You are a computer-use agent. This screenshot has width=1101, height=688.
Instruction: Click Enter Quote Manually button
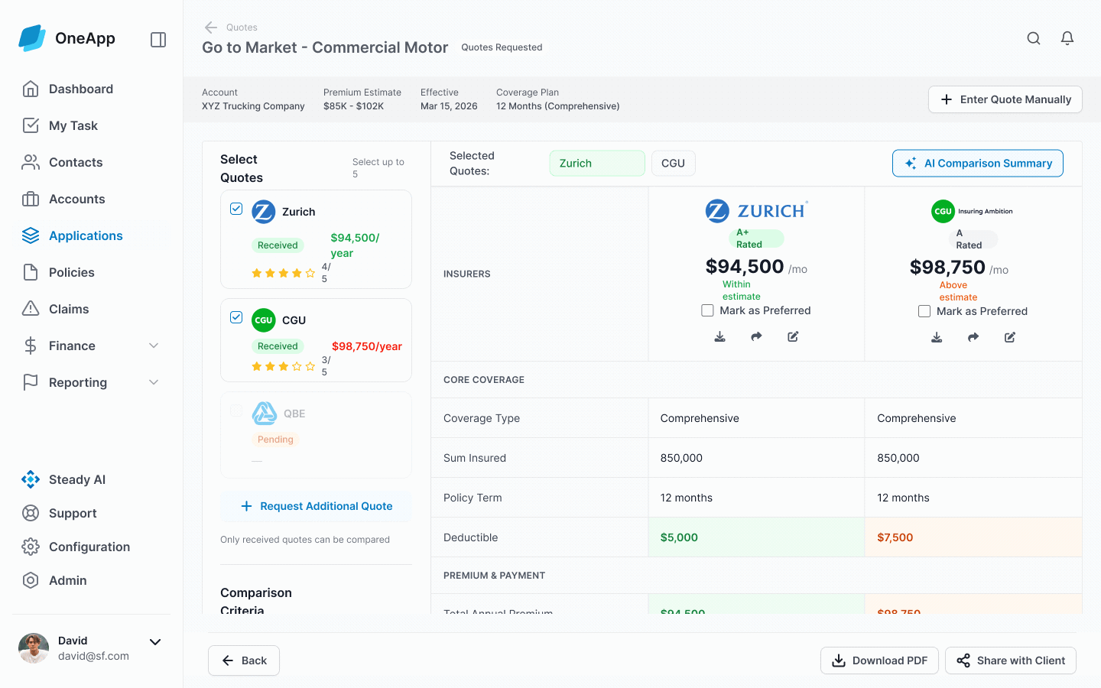tap(1005, 99)
